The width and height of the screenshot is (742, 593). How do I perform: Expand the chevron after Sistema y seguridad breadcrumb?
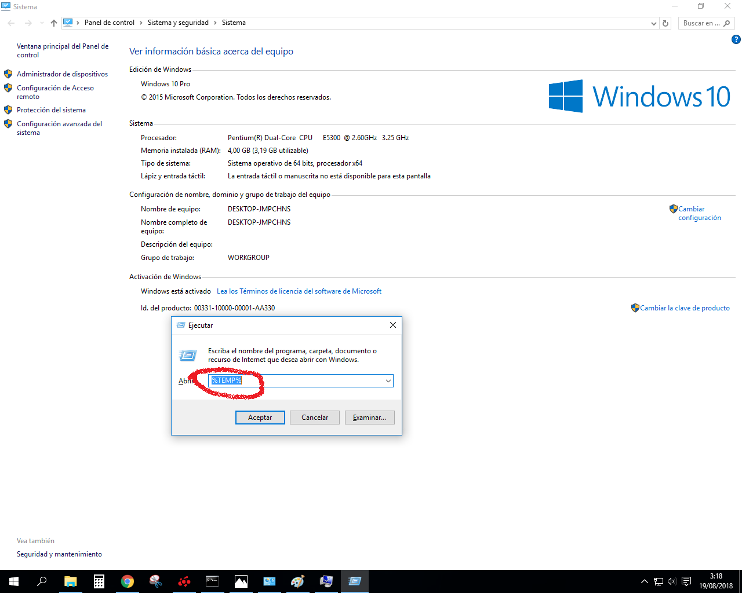(x=215, y=23)
